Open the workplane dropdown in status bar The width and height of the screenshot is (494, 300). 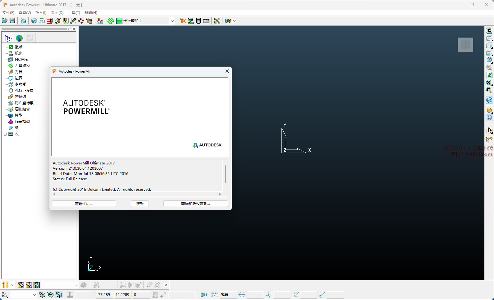click(x=34, y=295)
